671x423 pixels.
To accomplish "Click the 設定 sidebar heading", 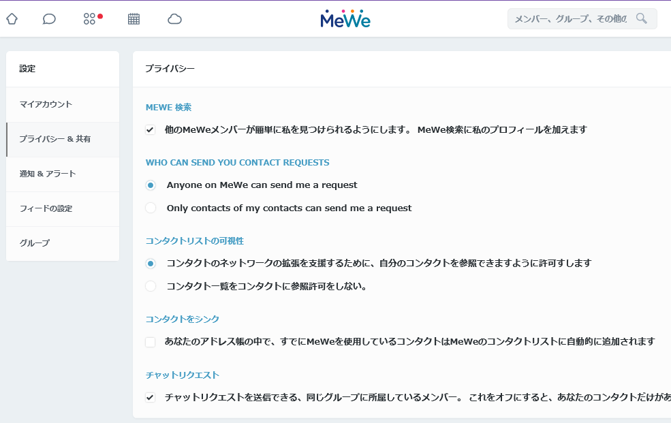I will [x=27, y=68].
